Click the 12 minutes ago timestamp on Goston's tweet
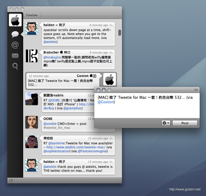This screenshot has width=206, height=196. pyautogui.click(x=39, y=76)
